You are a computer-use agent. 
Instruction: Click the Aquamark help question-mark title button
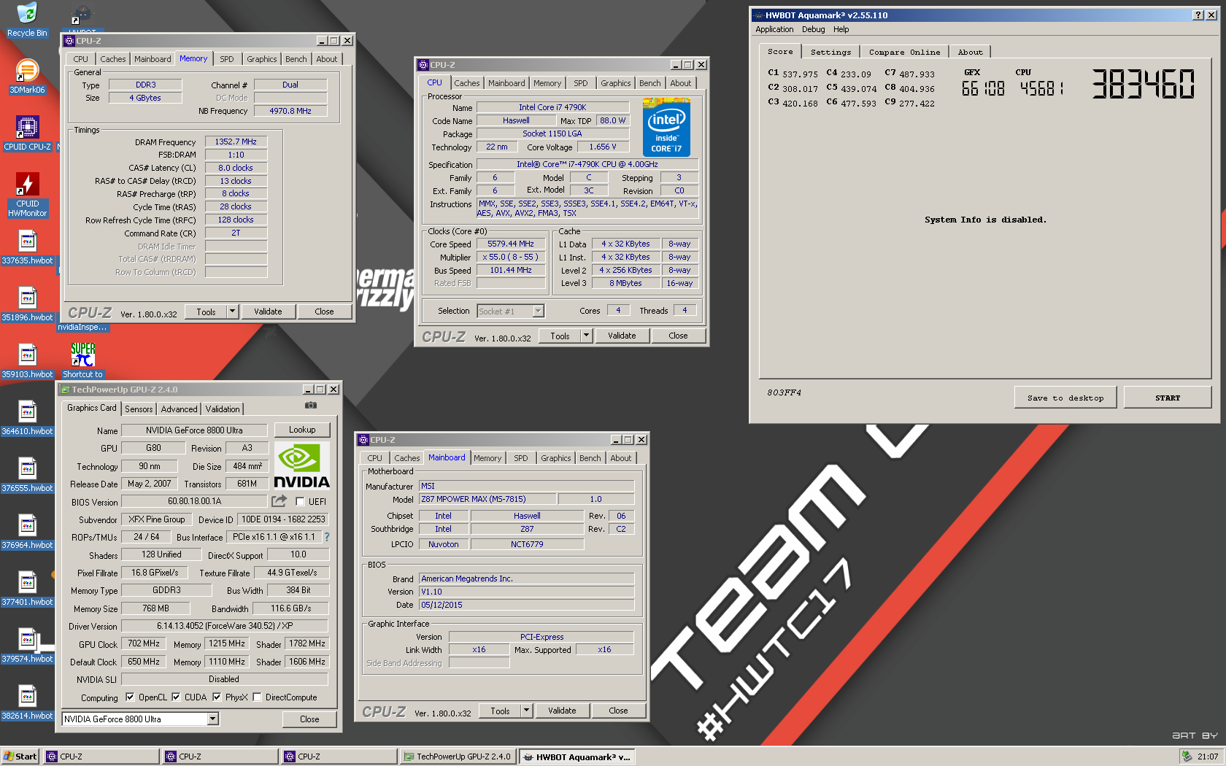(x=1198, y=15)
